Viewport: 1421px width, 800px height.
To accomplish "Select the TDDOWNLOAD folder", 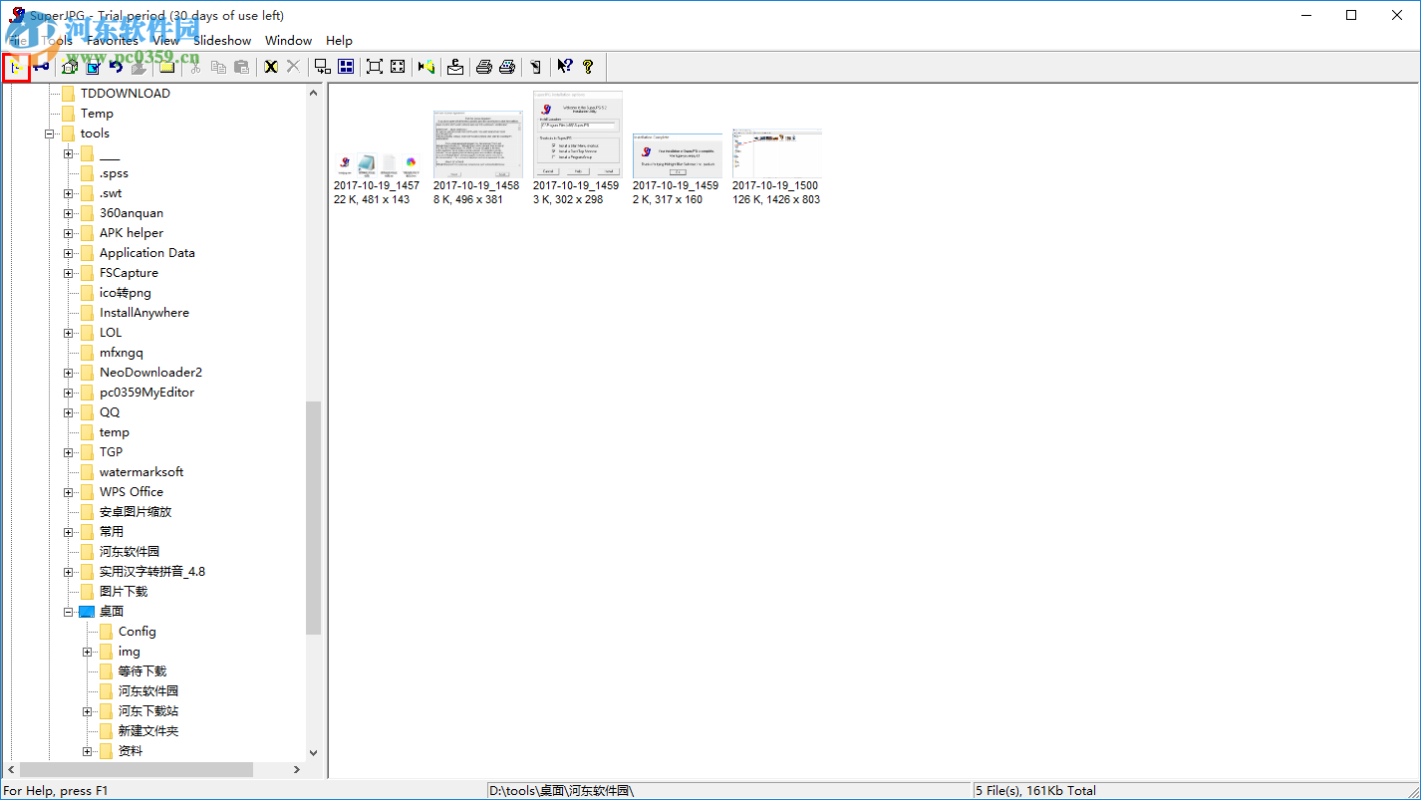I will tap(126, 94).
